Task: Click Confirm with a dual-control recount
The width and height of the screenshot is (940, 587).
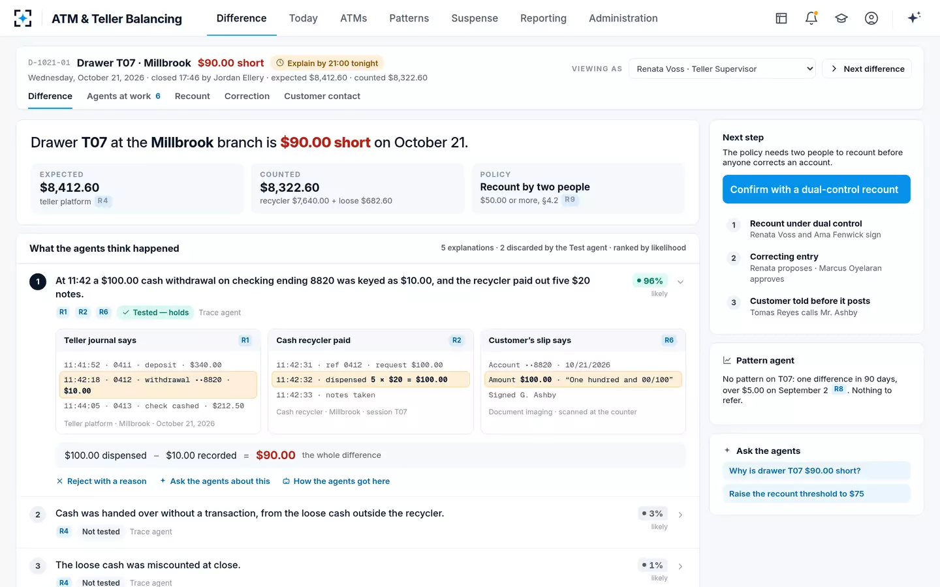Action: click(816, 189)
